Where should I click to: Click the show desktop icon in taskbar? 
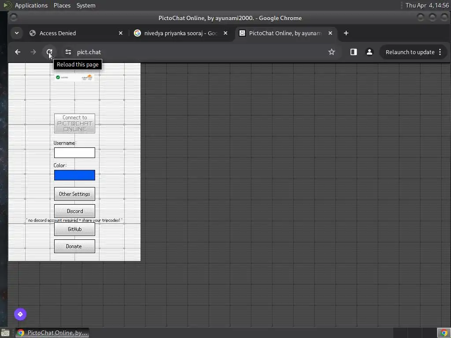coord(5,333)
